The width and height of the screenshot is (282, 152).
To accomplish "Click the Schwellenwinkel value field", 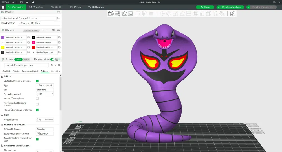I will (x=45, y=94).
